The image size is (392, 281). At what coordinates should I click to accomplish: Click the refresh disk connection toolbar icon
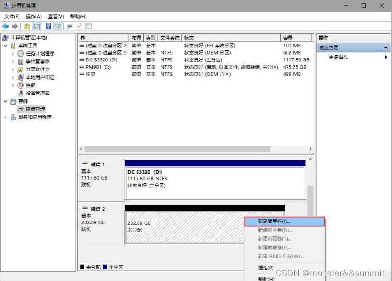pos(70,26)
